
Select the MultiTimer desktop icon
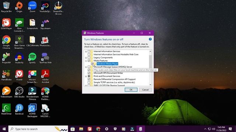6,109
